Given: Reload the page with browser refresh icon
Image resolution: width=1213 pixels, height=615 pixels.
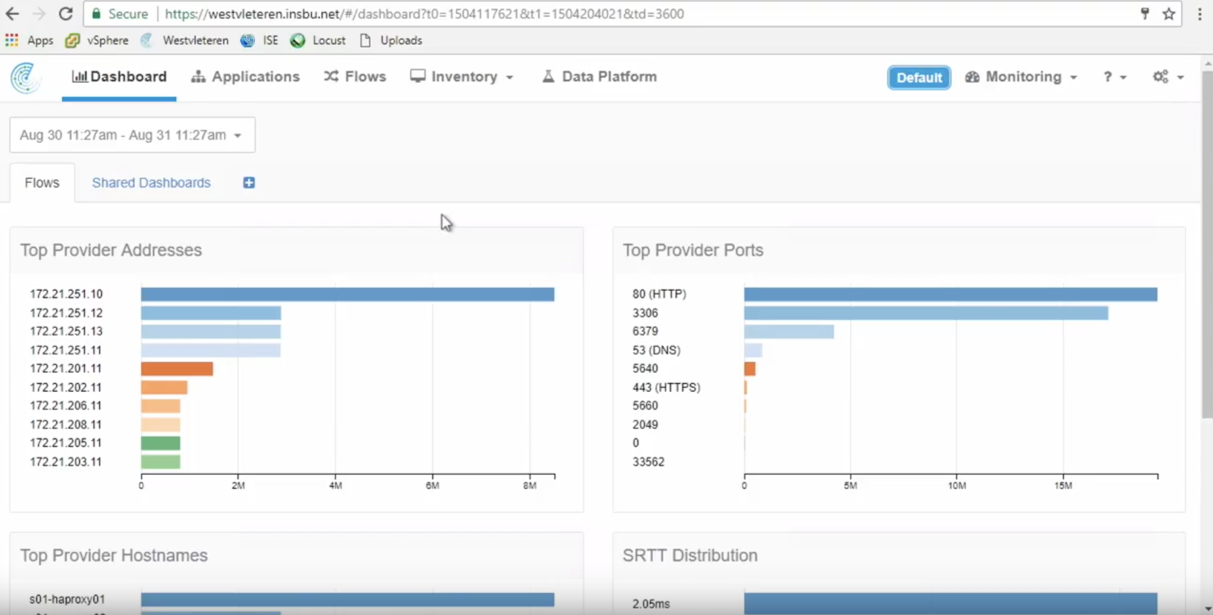Looking at the screenshot, I should (x=66, y=14).
